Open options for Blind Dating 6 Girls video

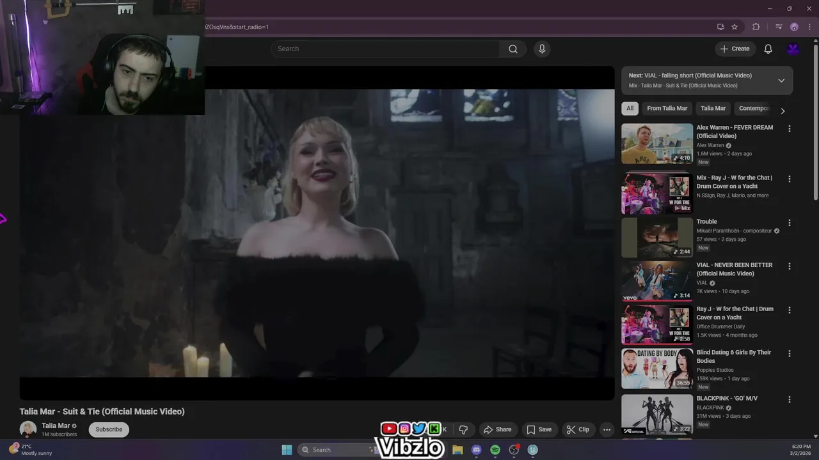[789, 353]
